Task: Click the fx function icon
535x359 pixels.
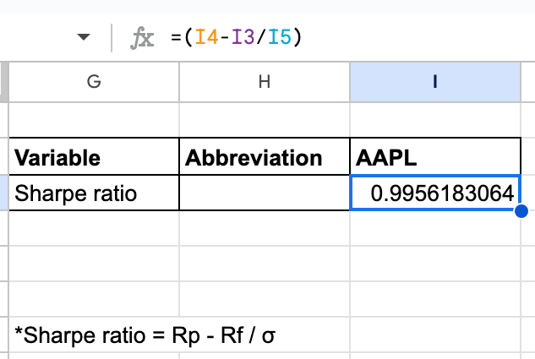Action: click(x=142, y=37)
